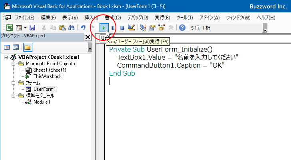Click the View Object icon in Project pane
This screenshot has height=160, width=291.
(16, 47)
